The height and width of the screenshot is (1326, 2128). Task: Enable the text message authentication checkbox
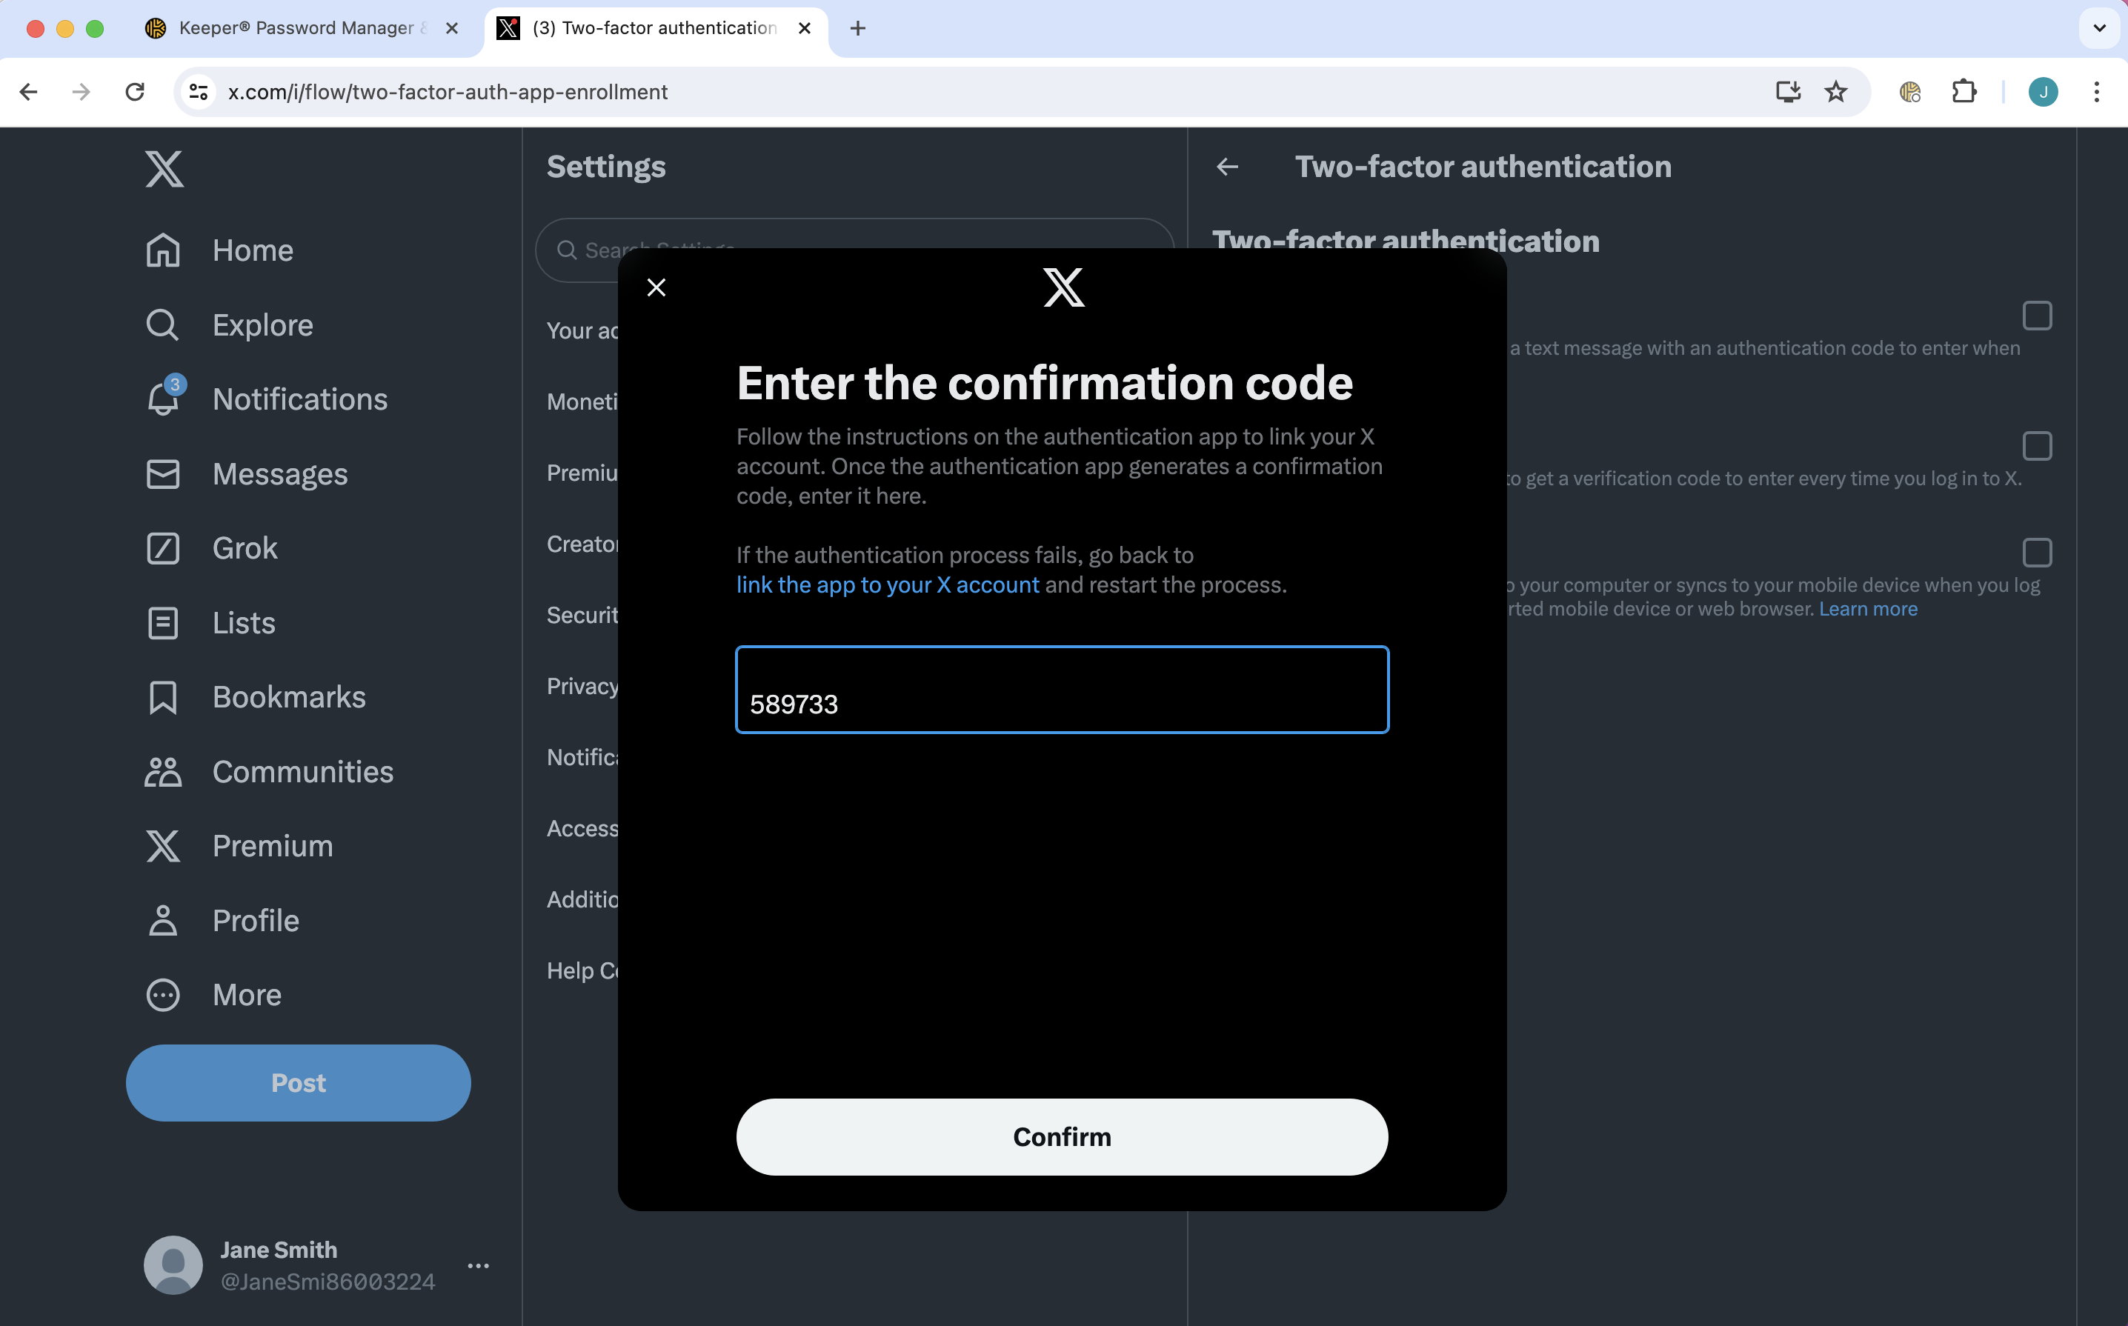tap(2036, 316)
